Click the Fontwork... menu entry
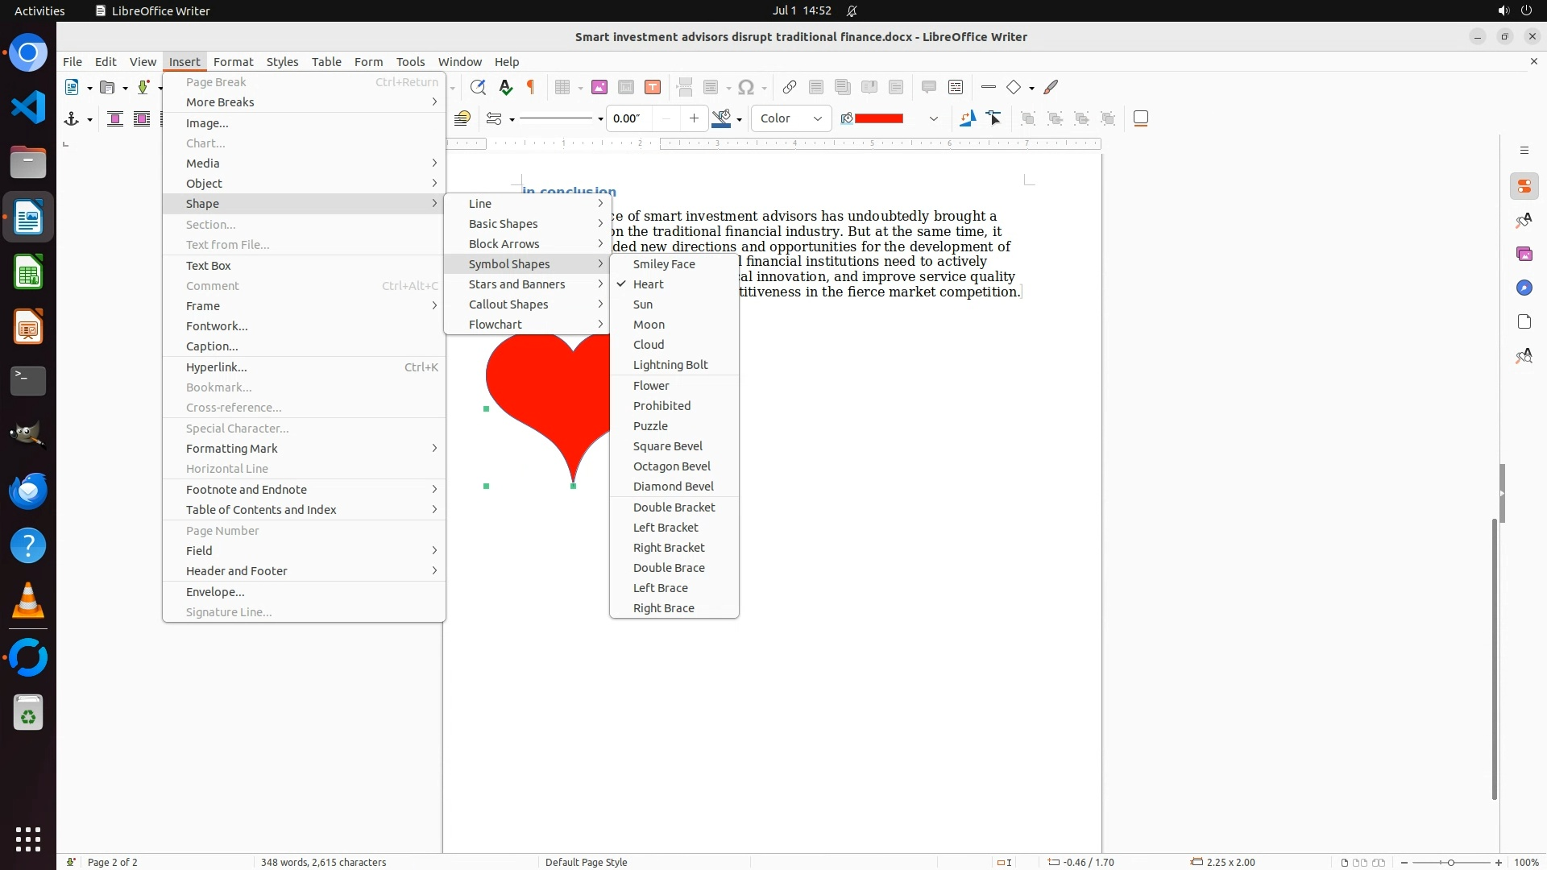1547x870 pixels. point(217,326)
